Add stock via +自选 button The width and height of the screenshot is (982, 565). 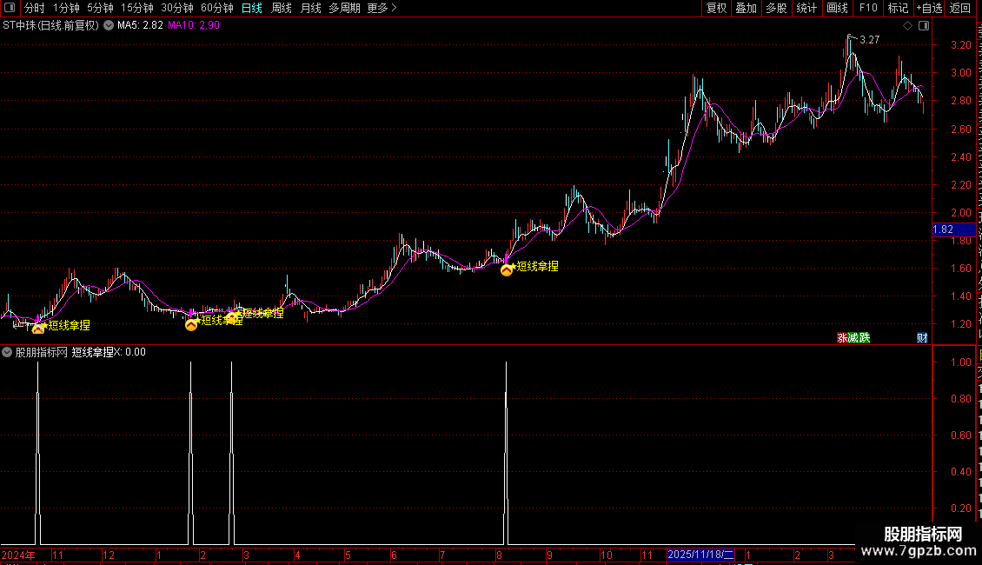[x=929, y=8]
